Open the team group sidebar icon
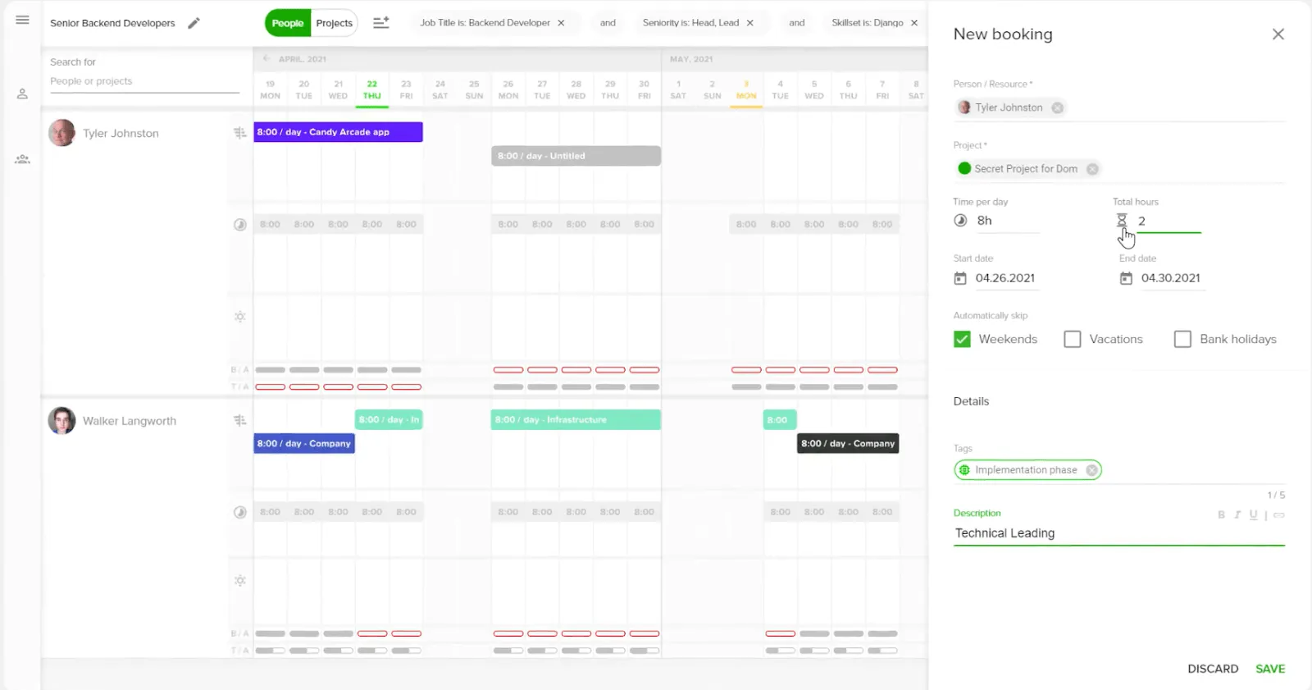Screen dimensions: 1312x690 click(23, 159)
